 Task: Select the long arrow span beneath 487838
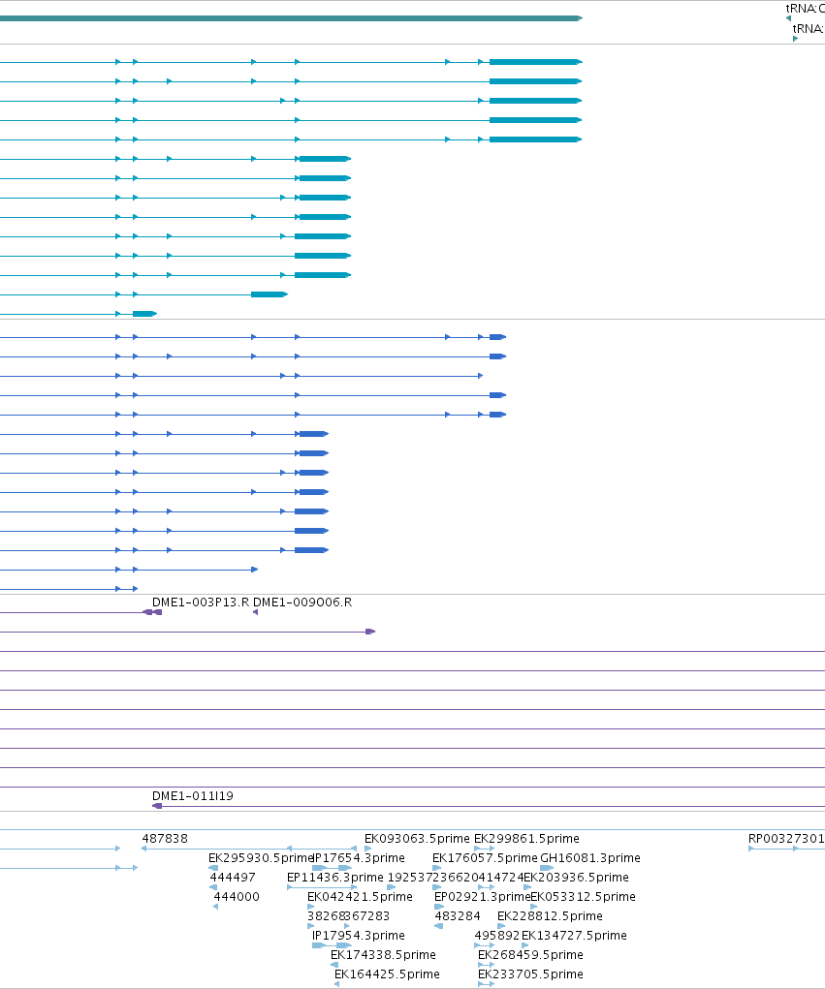(x=249, y=849)
